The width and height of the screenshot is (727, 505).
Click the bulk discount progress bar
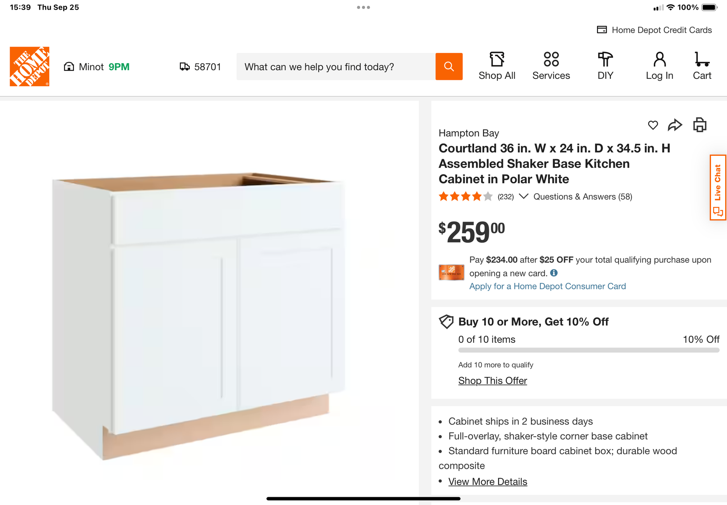coord(588,350)
